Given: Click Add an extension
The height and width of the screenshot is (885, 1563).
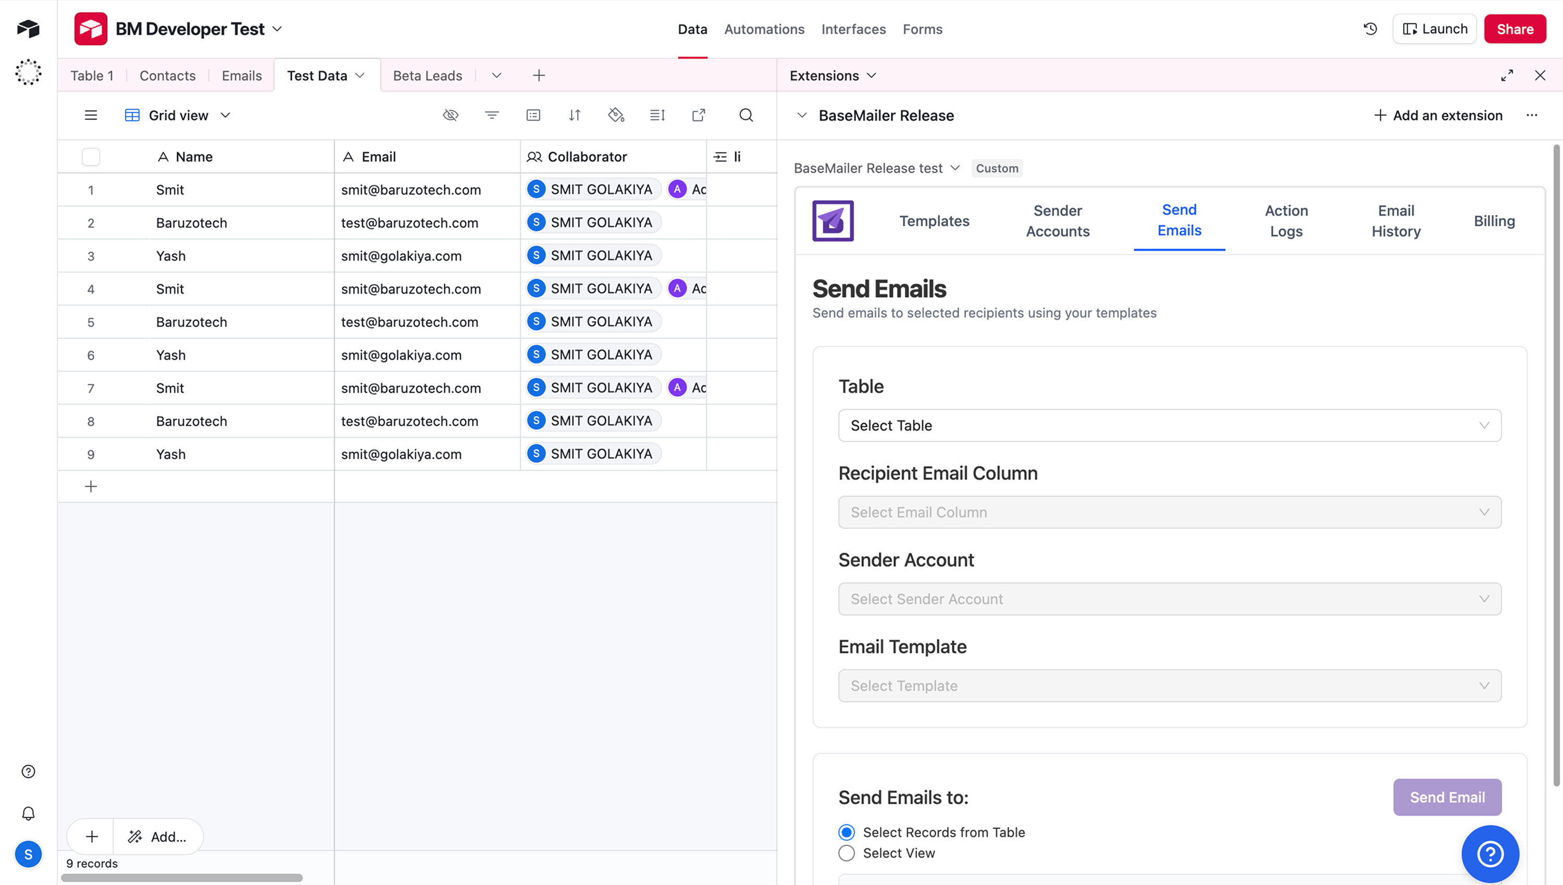Looking at the screenshot, I should (x=1438, y=115).
